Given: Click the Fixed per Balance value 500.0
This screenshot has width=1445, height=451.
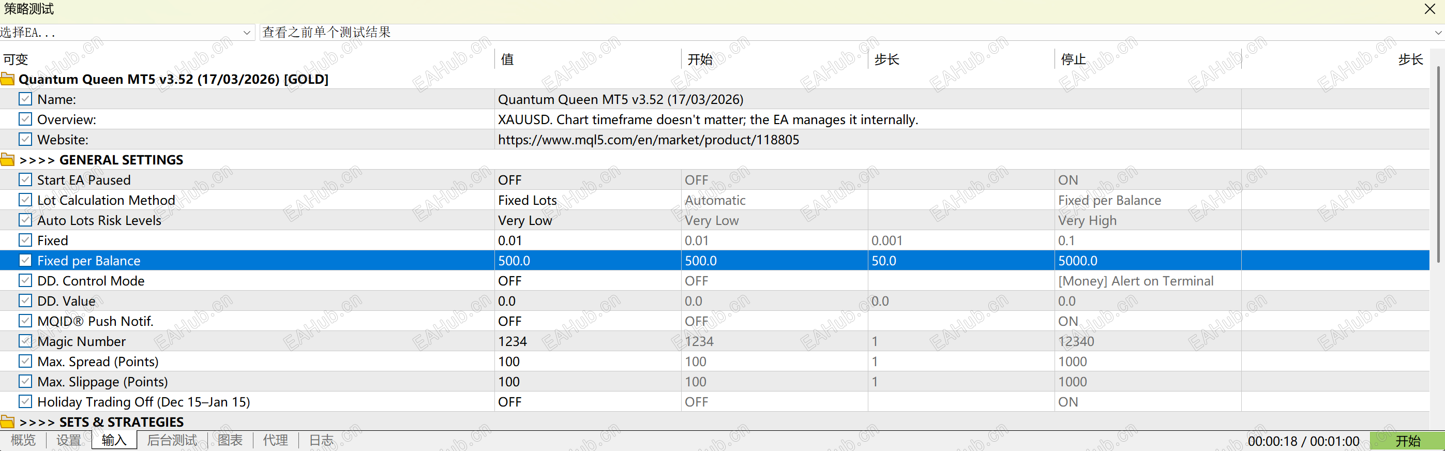Looking at the screenshot, I should point(588,261).
